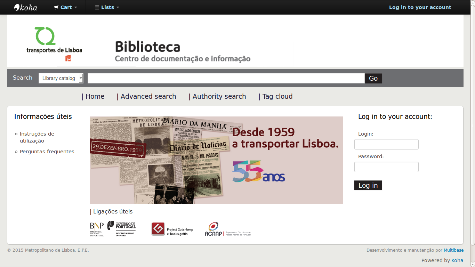The image size is (475, 267).
Task: Open Authority search
Action: [x=219, y=96]
